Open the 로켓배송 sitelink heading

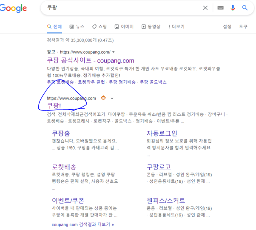point(64,167)
